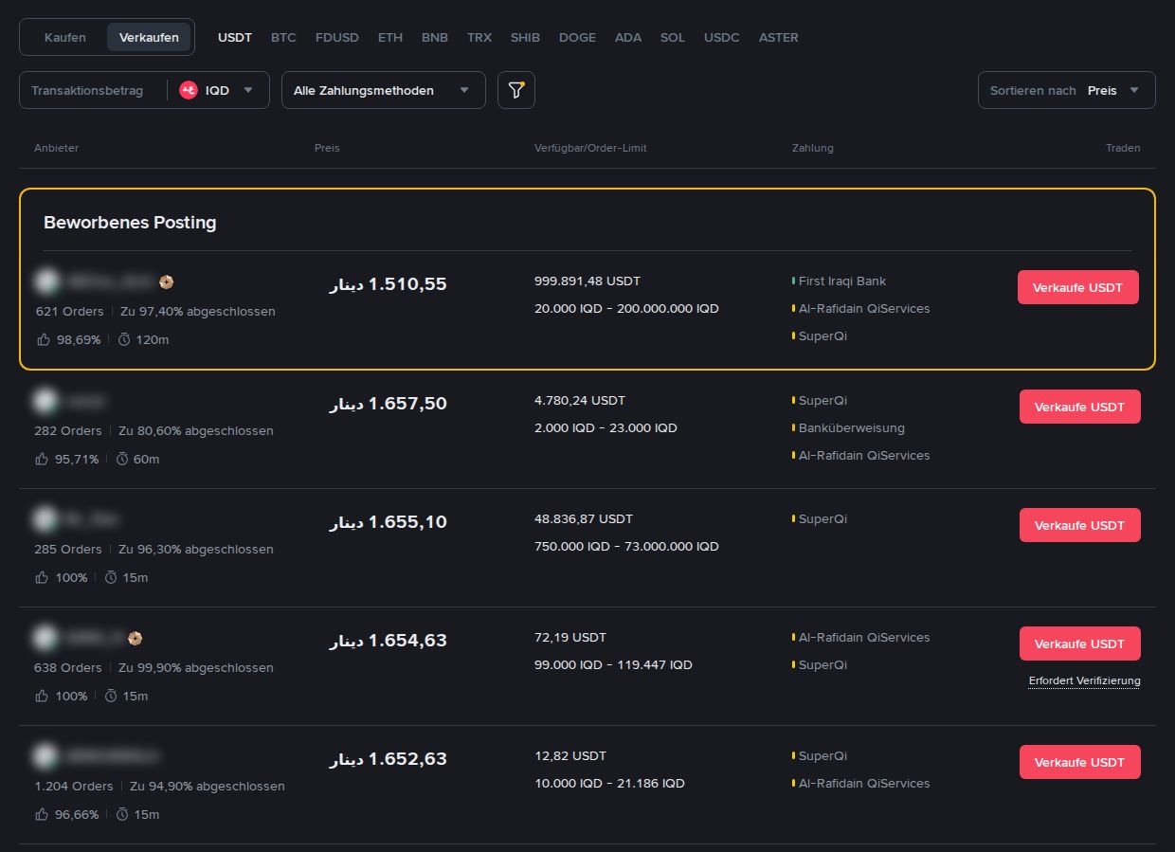Select the BTC coin tab
The height and width of the screenshot is (852, 1175).
(x=283, y=37)
